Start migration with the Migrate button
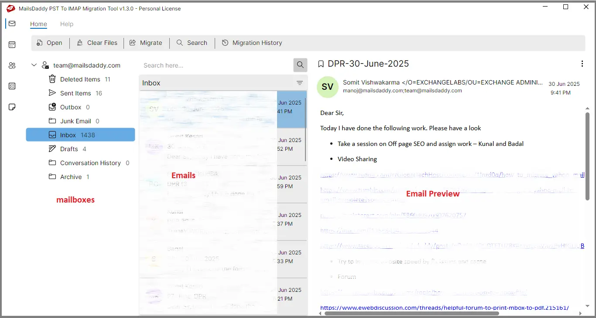This screenshot has width=596, height=318. click(x=146, y=43)
